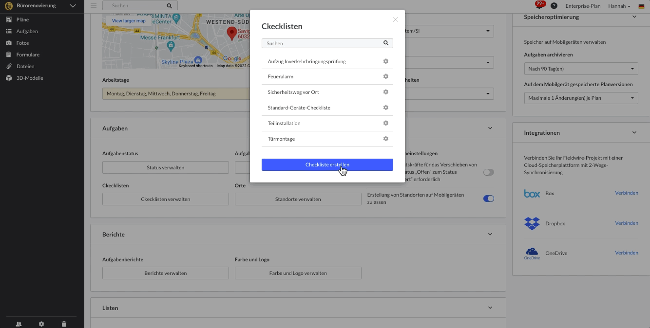The height and width of the screenshot is (328, 650).
Task: Click the Formulare sidebar icon
Action: pos(8,55)
